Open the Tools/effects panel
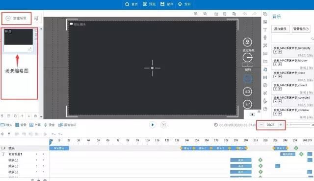Viewport: 314px width, 181px height. [265, 45]
